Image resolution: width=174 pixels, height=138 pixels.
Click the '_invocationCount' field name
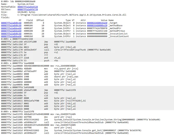119,36
